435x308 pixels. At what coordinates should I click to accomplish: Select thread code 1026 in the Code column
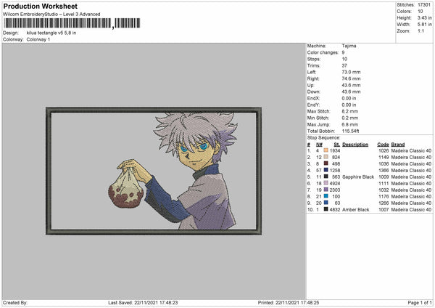tap(384, 150)
